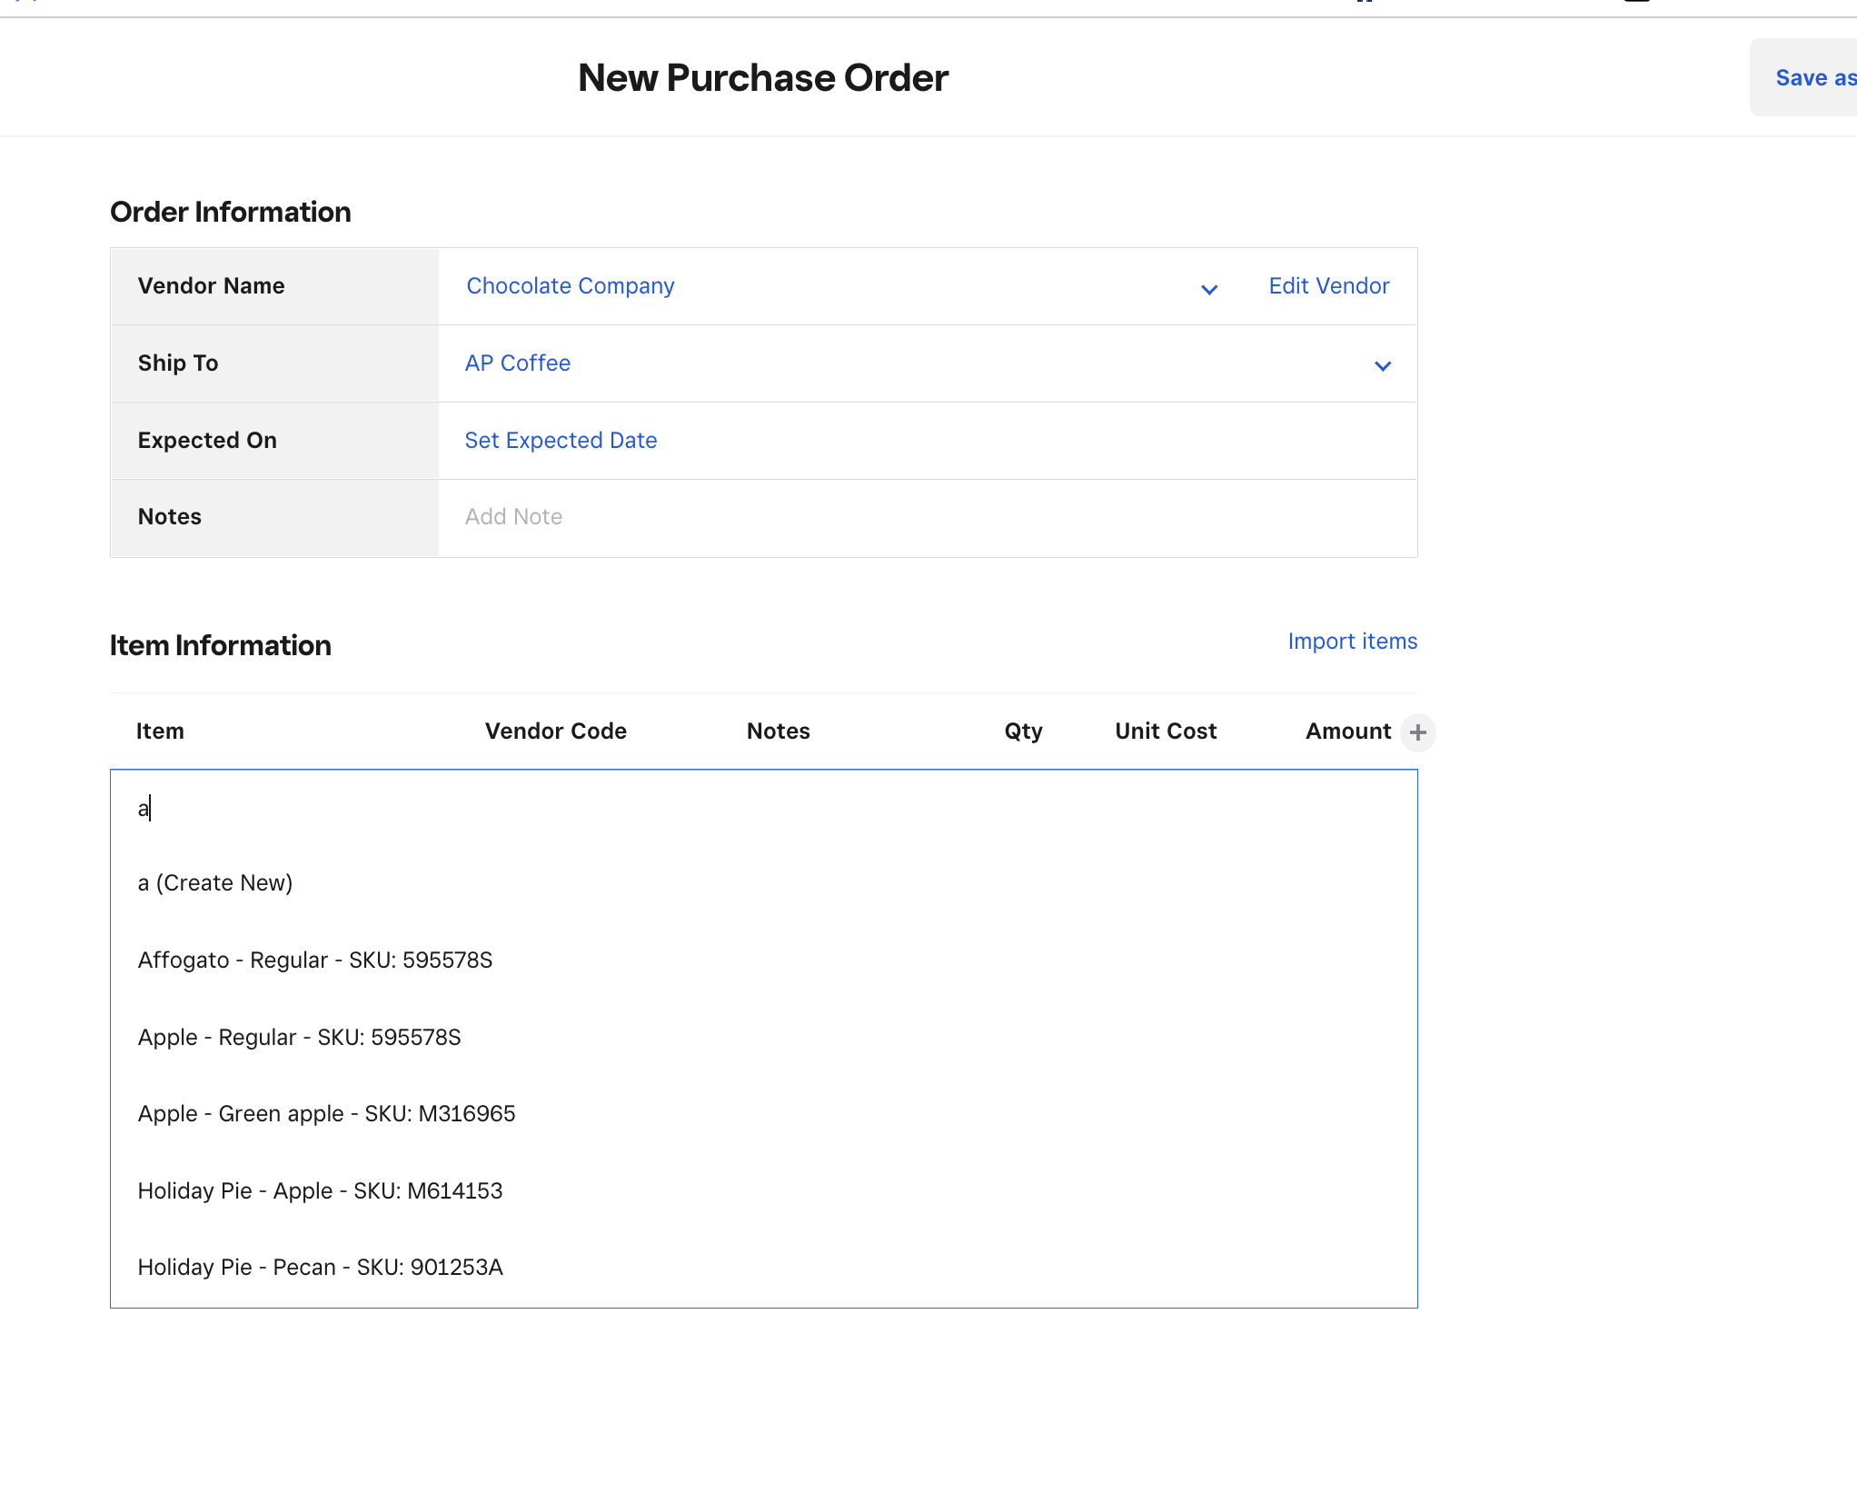Click the plus icon beside Amount column
The image size is (1857, 1503).
[x=1417, y=732]
